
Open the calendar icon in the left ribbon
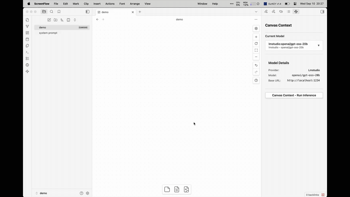(x=27, y=39)
